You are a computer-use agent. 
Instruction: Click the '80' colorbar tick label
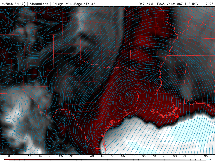click(175, 156)
